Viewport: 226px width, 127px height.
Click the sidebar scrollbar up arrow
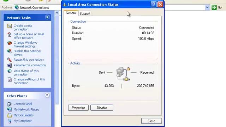pos(57,13)
